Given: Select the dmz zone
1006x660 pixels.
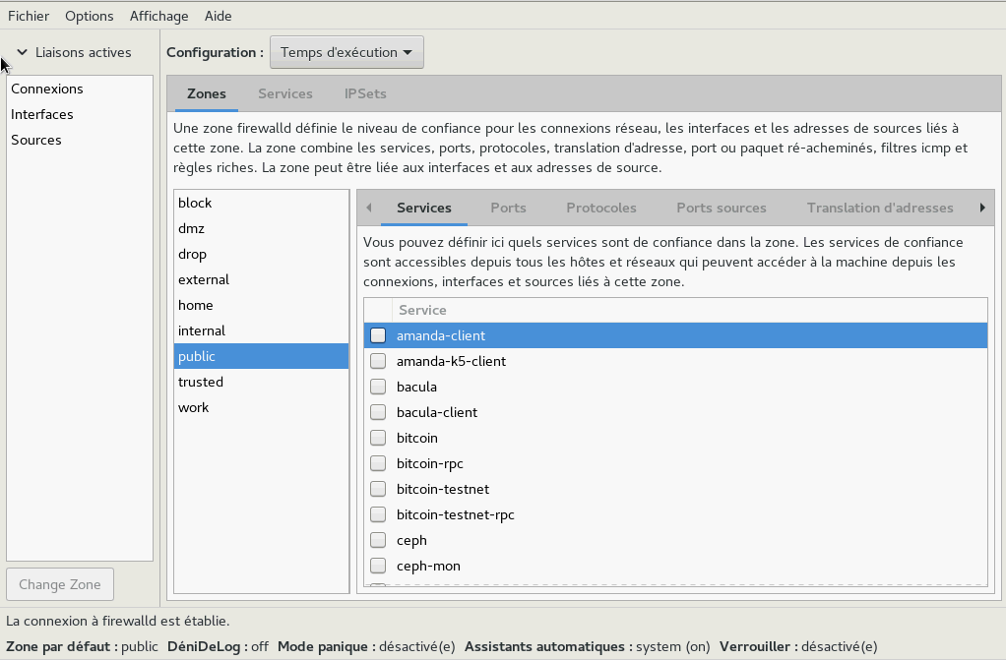Looking at the screenshot, I should coord(191,228).
